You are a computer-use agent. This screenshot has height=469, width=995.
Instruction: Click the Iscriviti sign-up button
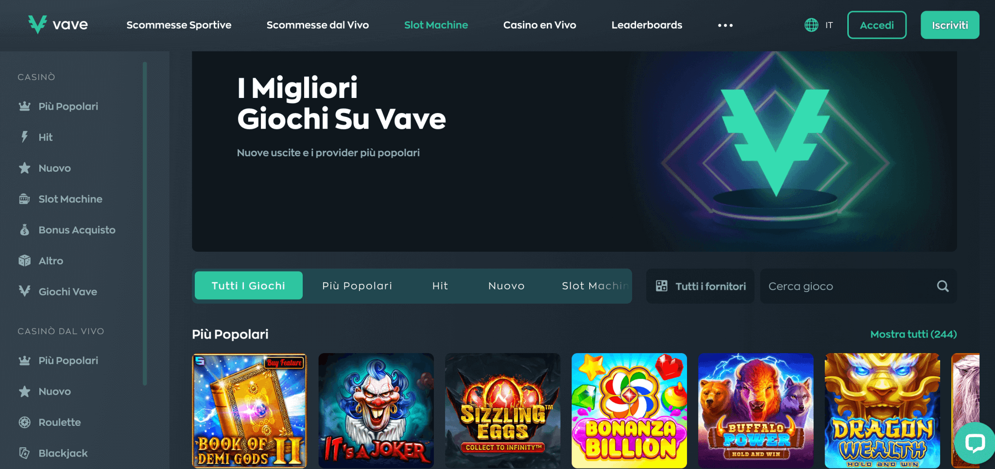click(950, 25)
